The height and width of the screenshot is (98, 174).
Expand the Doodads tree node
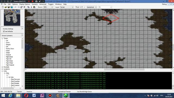click(2, 67)
